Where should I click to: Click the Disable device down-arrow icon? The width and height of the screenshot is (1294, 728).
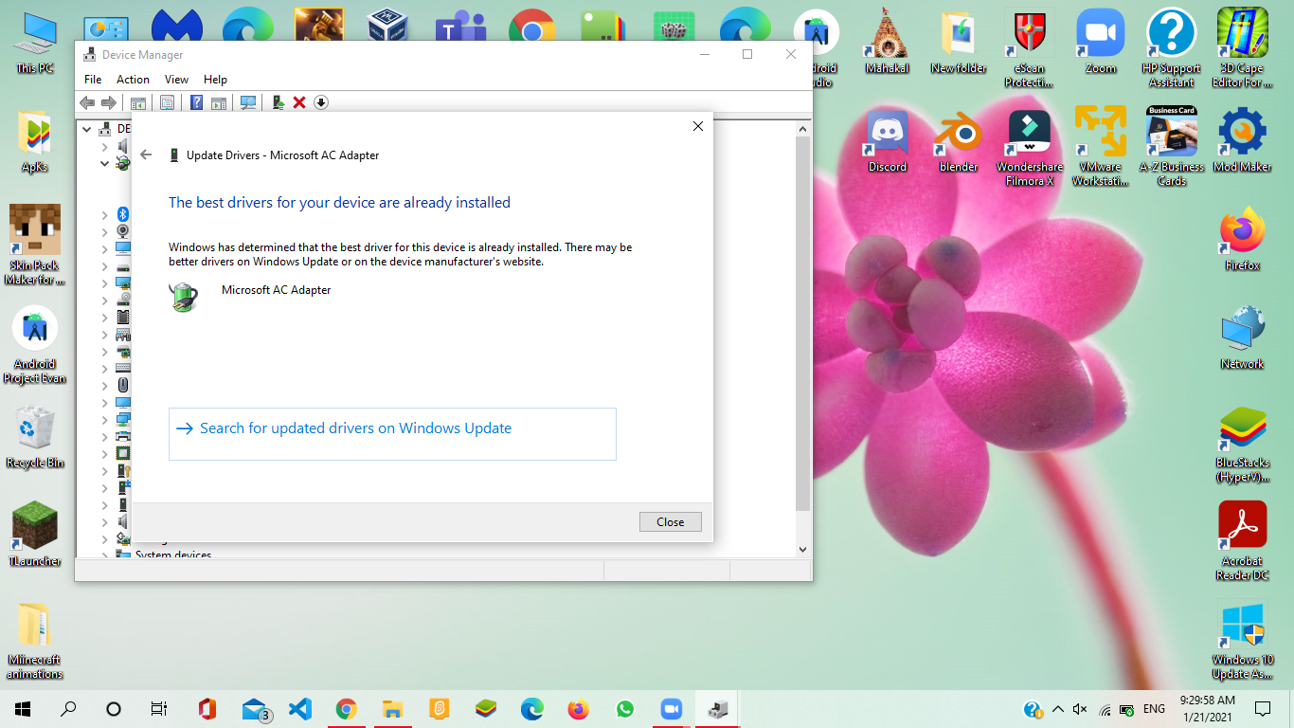tap(321, 102)
